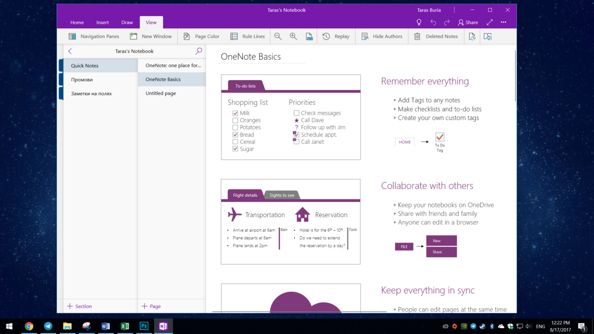
Task: Toggle the Schedule appt. checkbox
Action: click(297, 135)
